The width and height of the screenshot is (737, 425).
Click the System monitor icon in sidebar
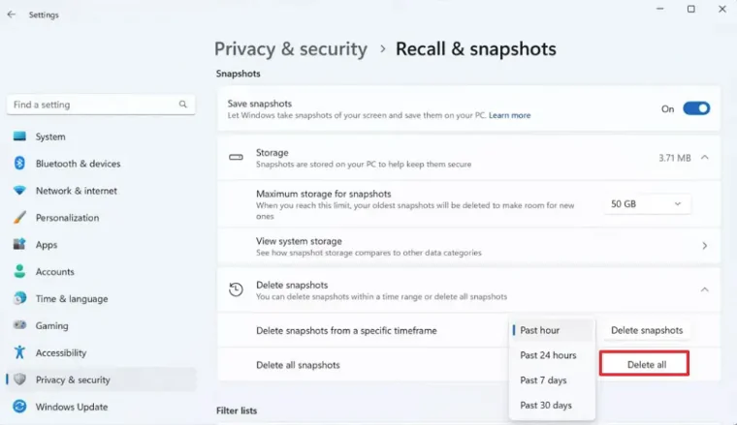click(19, 137)
